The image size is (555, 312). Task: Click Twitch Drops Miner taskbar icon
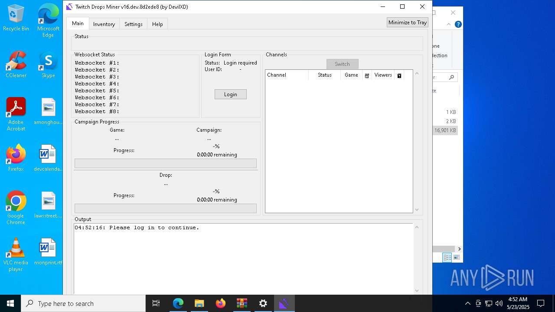tap(284, 303)
